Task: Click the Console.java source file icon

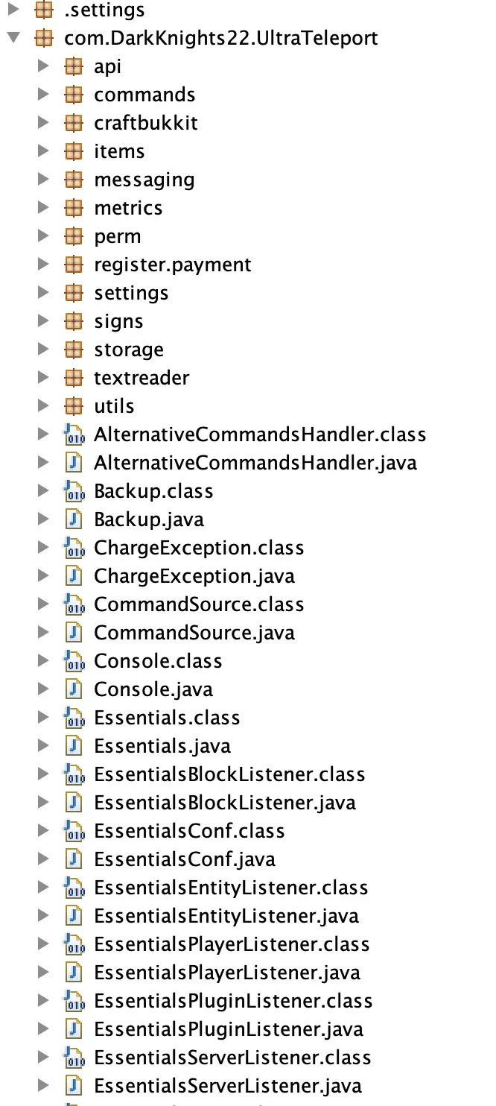Action: click(74, 689)
